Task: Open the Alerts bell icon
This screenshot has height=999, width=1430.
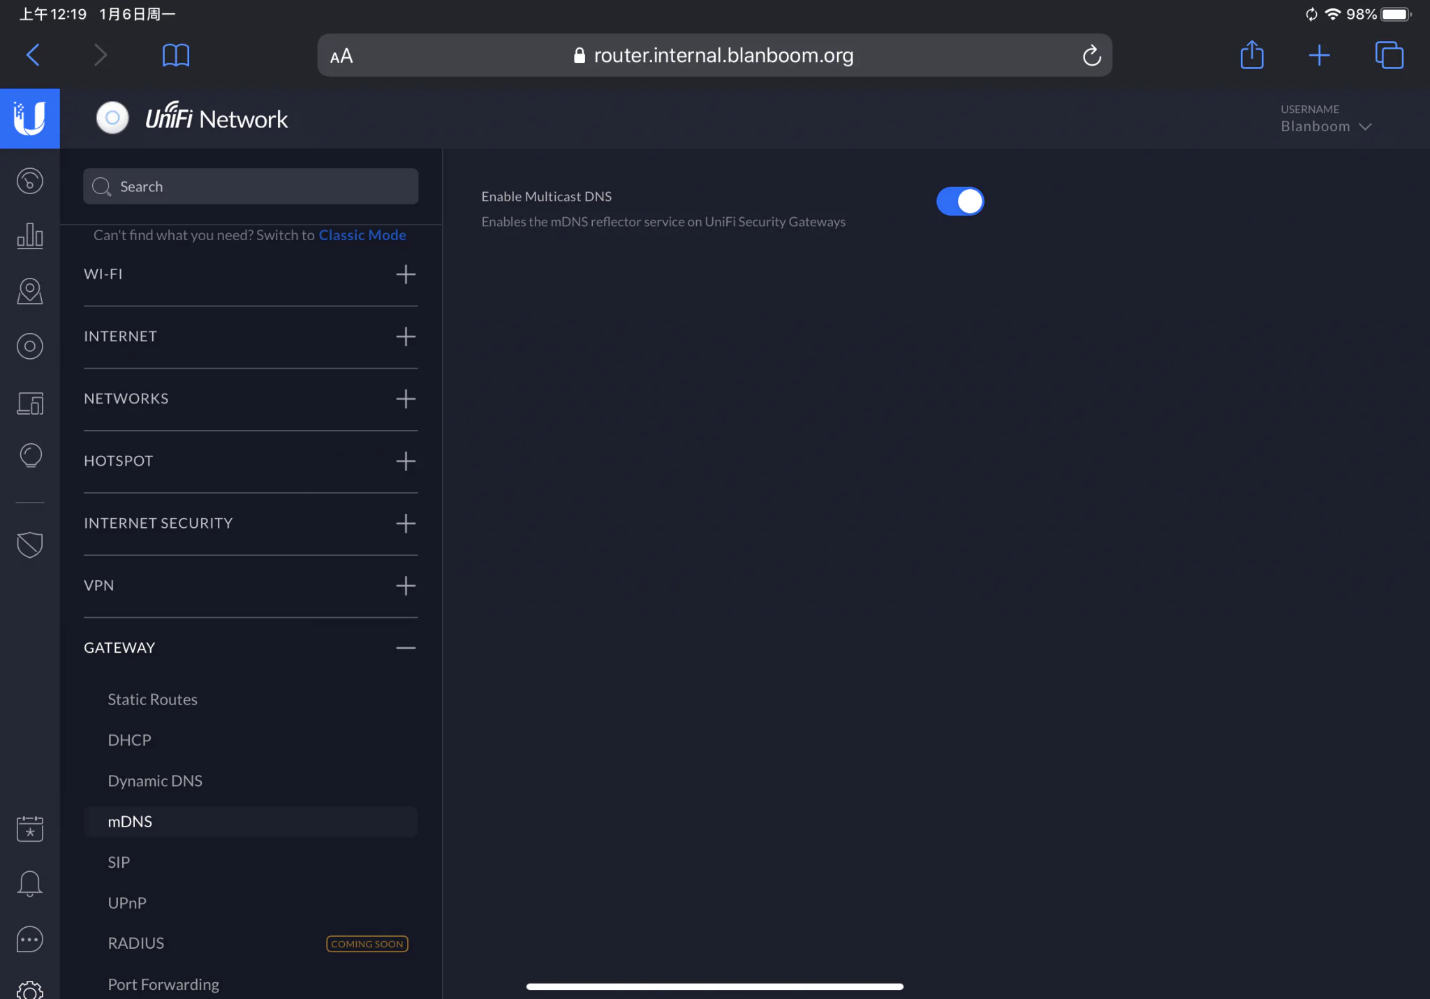Action: point(29,884)
